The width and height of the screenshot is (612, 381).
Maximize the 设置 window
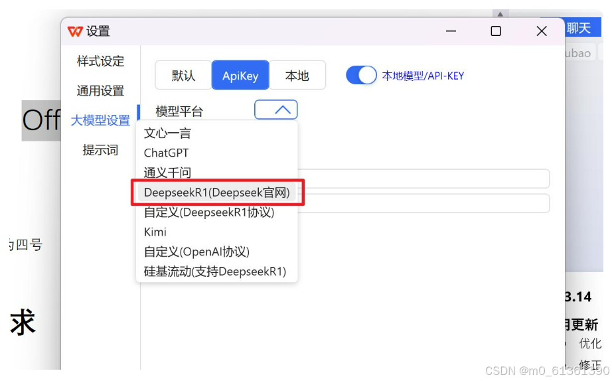pyautogui.click(x=496, y=31)
